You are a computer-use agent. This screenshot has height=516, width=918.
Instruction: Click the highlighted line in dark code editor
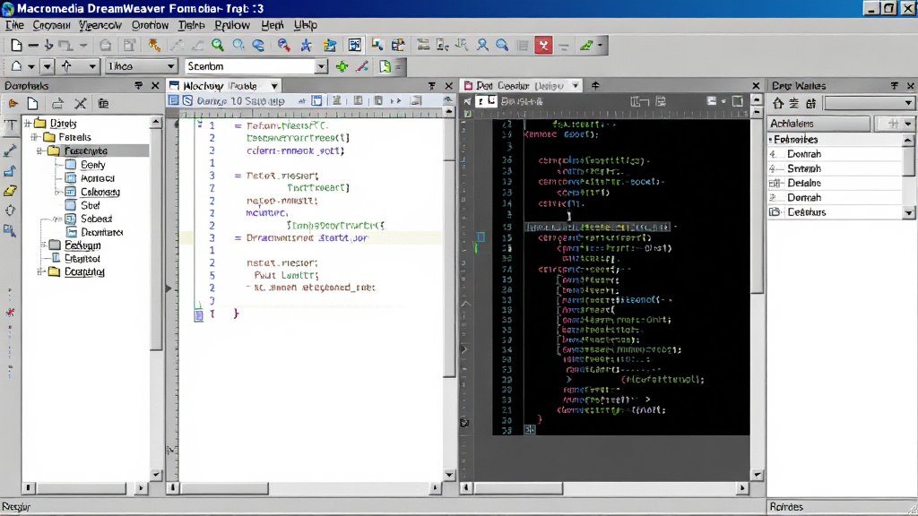tap(598, 227)
